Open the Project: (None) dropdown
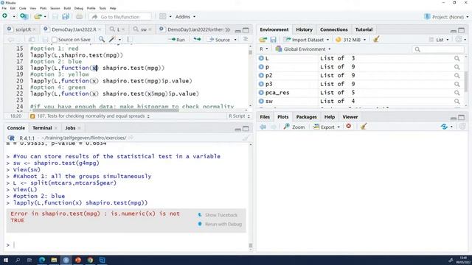Viewport: 472px width, 265px height. (x=446, y=17)
